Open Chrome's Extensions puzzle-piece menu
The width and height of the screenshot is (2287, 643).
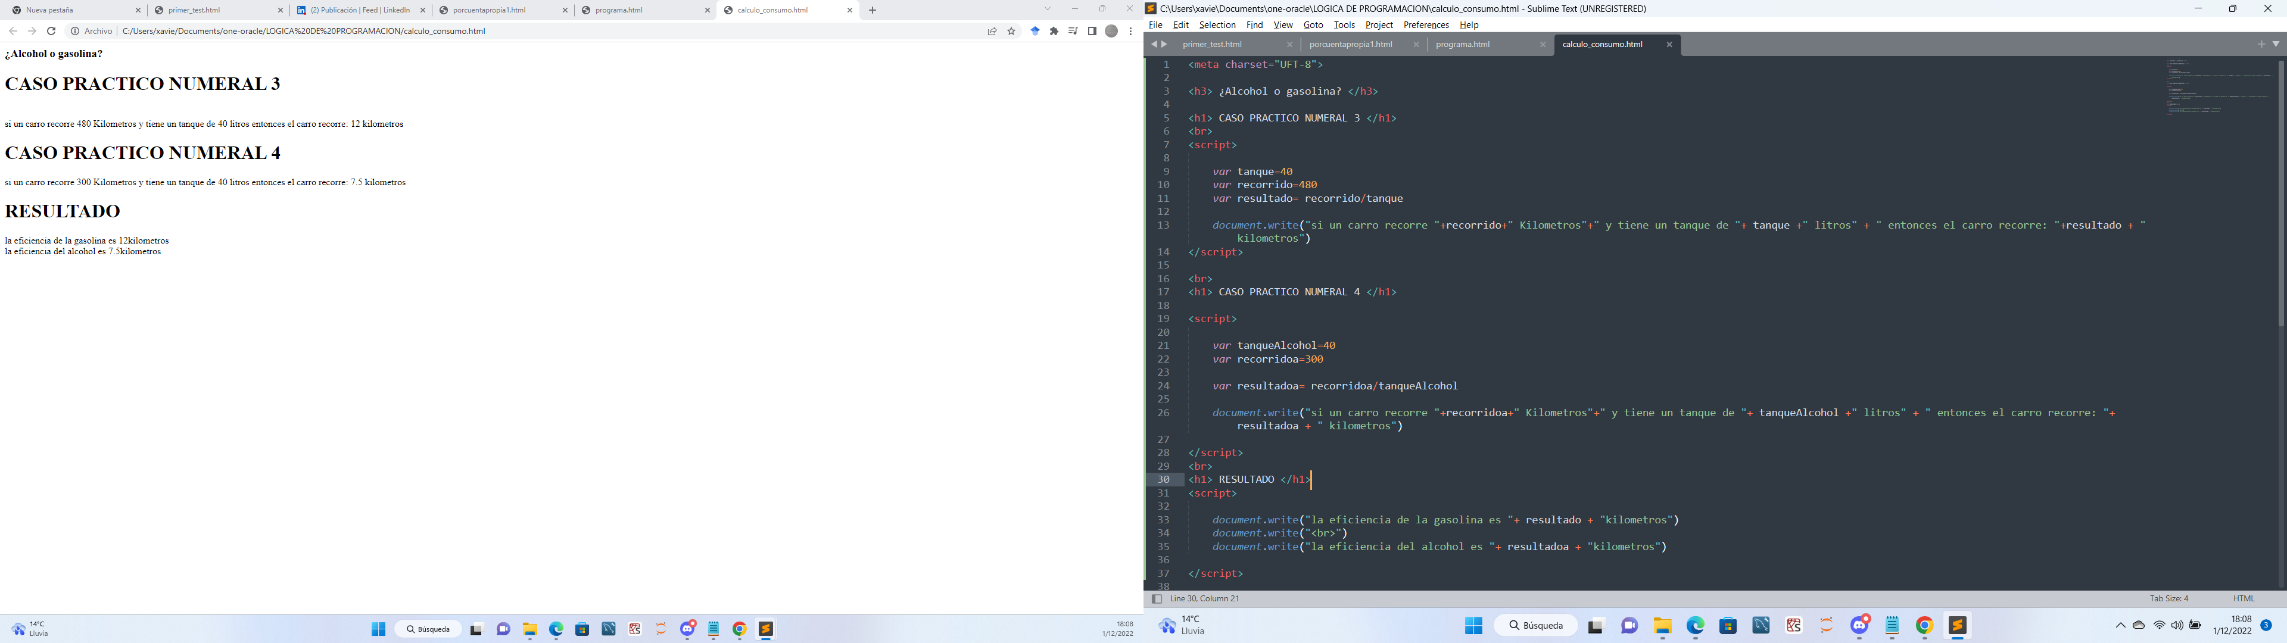point(1054,31)
